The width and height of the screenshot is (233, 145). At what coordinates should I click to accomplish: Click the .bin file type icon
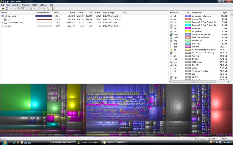(171, 65)
